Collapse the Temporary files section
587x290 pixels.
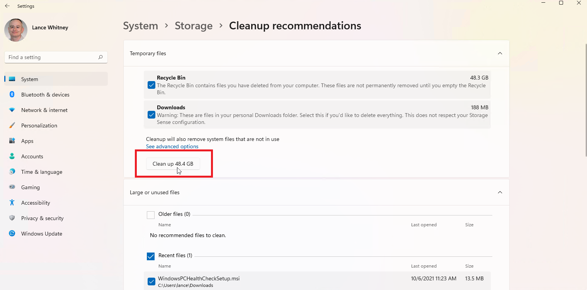coord(500,53)
